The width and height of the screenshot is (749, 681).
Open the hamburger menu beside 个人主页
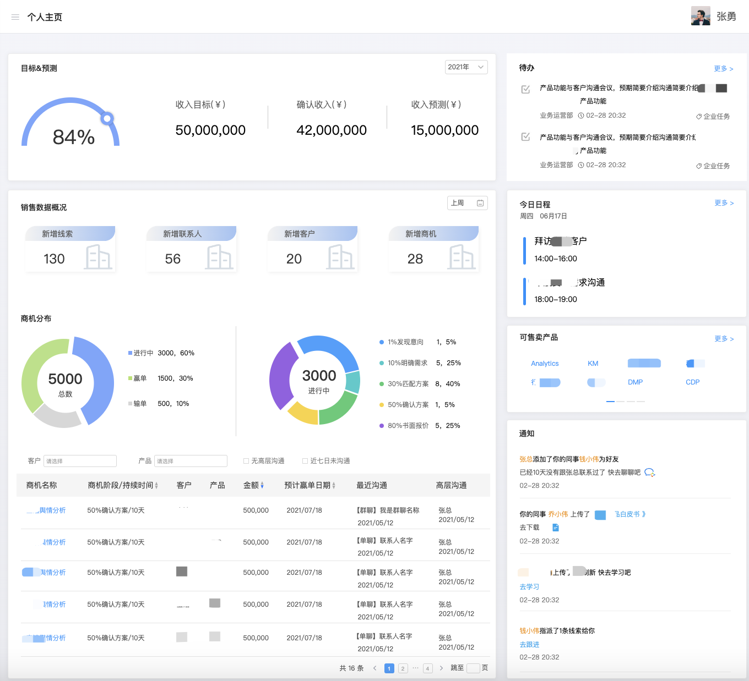coord(15,17)
